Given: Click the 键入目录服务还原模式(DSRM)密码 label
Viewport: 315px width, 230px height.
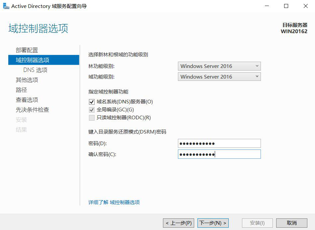Looking at the screenshot, I should click(127, 132).
